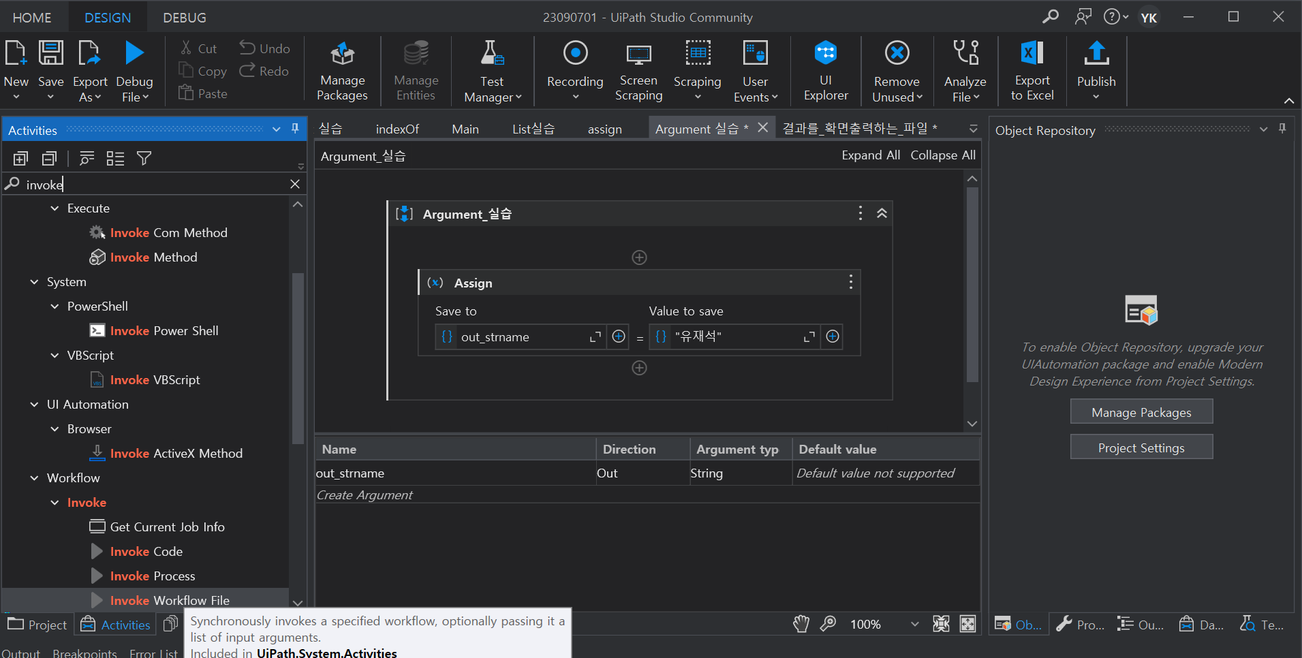Add activity below the Assign
1302x658 pixels.
coord(639,368)
